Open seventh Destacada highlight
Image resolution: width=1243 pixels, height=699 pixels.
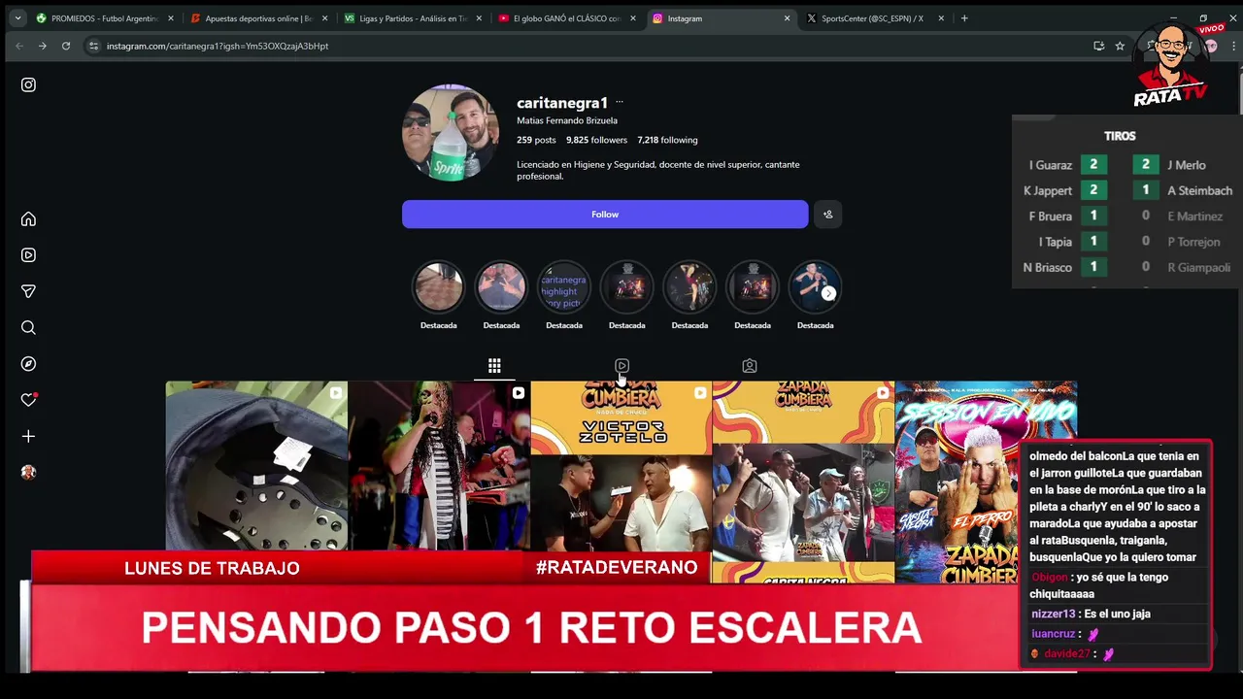click(815, 287)
